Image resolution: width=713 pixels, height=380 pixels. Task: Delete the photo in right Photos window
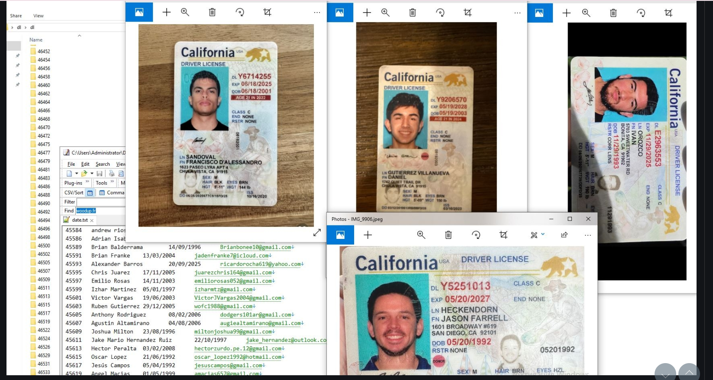tap(613, 13)
